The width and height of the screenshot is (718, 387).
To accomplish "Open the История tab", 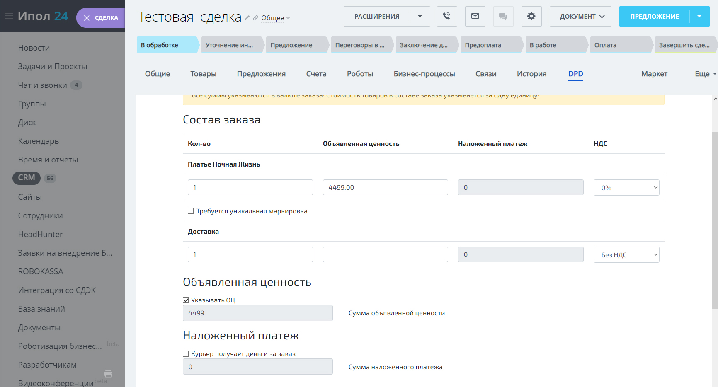I will click(531, 74).
